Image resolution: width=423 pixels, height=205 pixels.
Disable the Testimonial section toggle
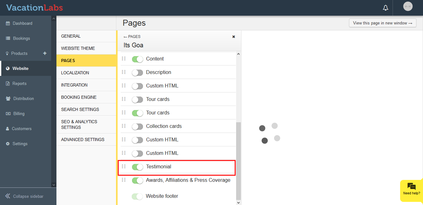click(x=137, y=167)
